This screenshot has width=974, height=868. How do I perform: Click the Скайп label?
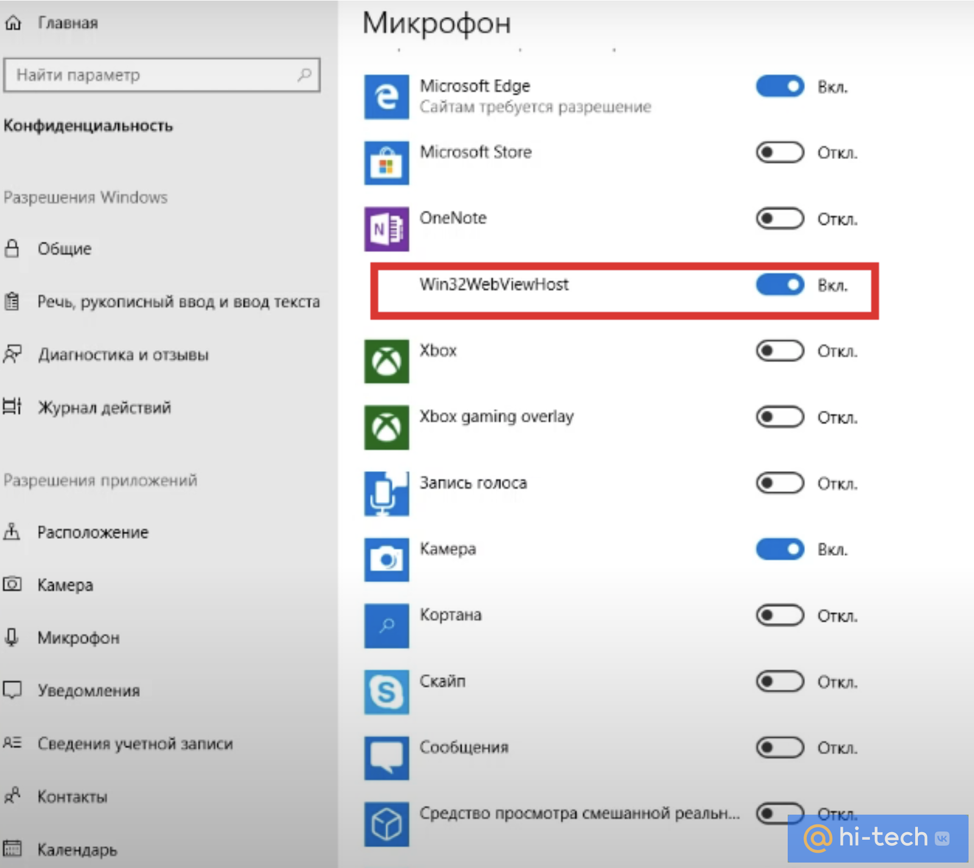443,681
